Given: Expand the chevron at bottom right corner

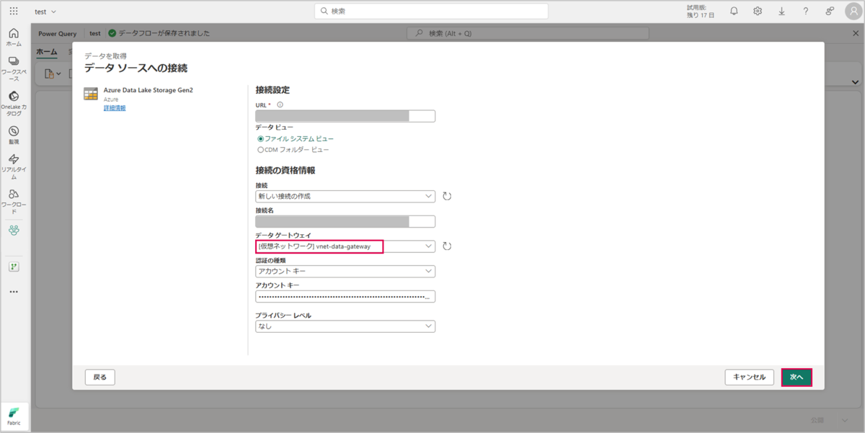Looking at the screenshot, I should pos(845,421).
